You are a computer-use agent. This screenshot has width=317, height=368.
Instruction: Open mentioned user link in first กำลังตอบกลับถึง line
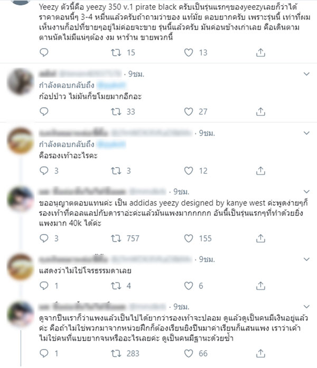click(111, 85)
